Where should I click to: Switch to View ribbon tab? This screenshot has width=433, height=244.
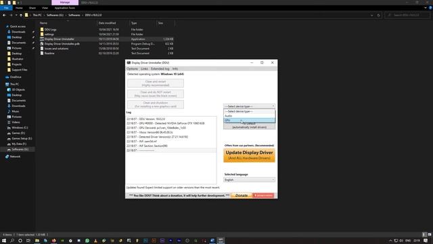coord(45,8)
